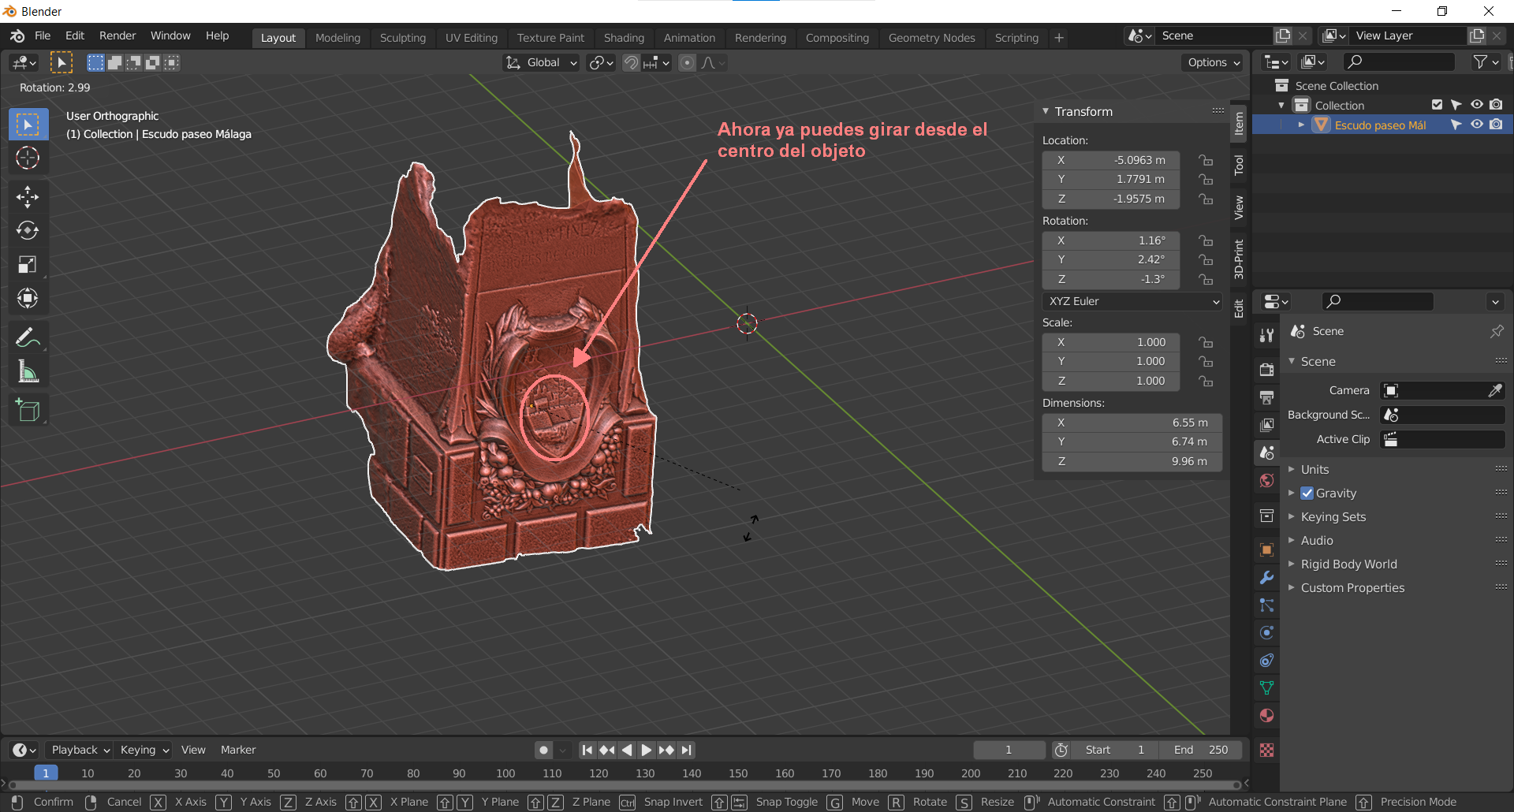Open the Modifiers properties tab icon

tap(1266, 577)
